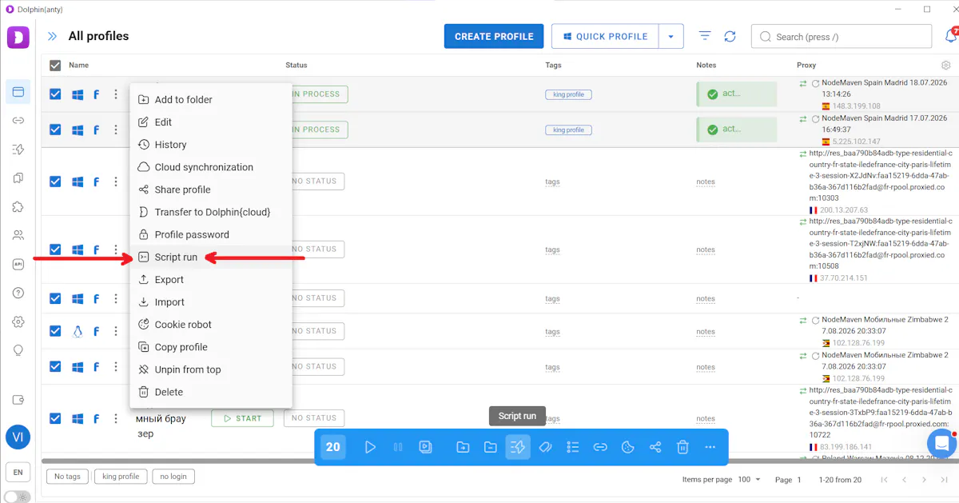959x503 pixels.
Task: Click the lightbulb ideas icon in sidebar
Action: (18, 350)
